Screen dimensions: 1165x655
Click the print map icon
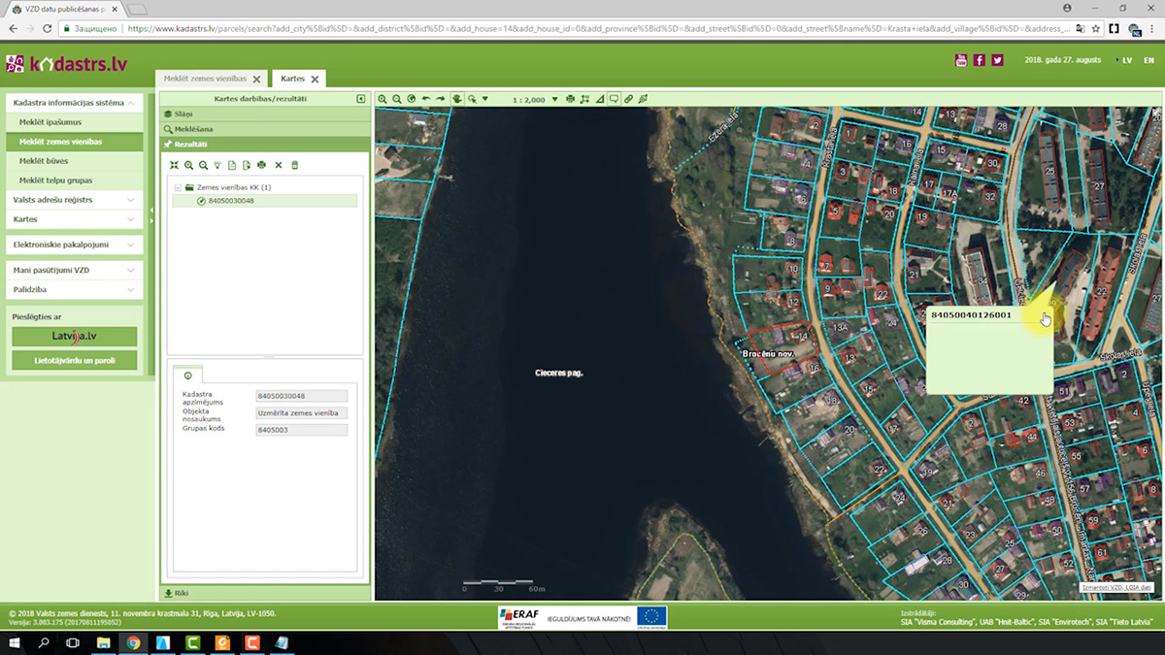coord(570,99)
